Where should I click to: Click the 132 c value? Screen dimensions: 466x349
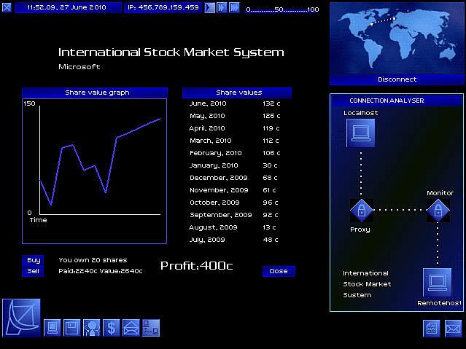click(x=271, y=103)
